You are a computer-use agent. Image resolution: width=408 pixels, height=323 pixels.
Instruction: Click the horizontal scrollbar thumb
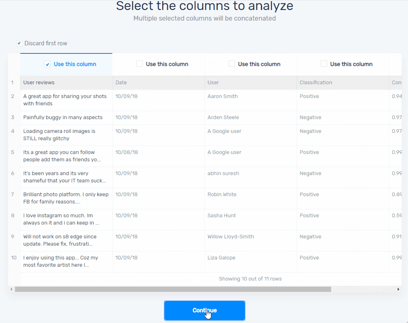point(173,289)
